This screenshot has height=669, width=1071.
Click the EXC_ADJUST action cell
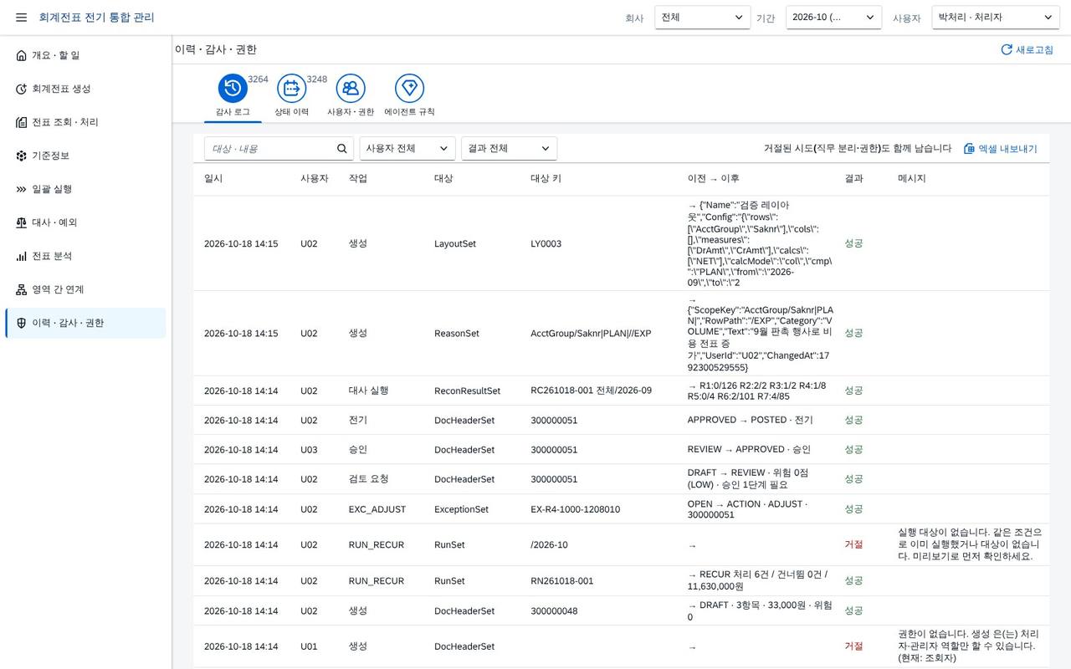377,509
